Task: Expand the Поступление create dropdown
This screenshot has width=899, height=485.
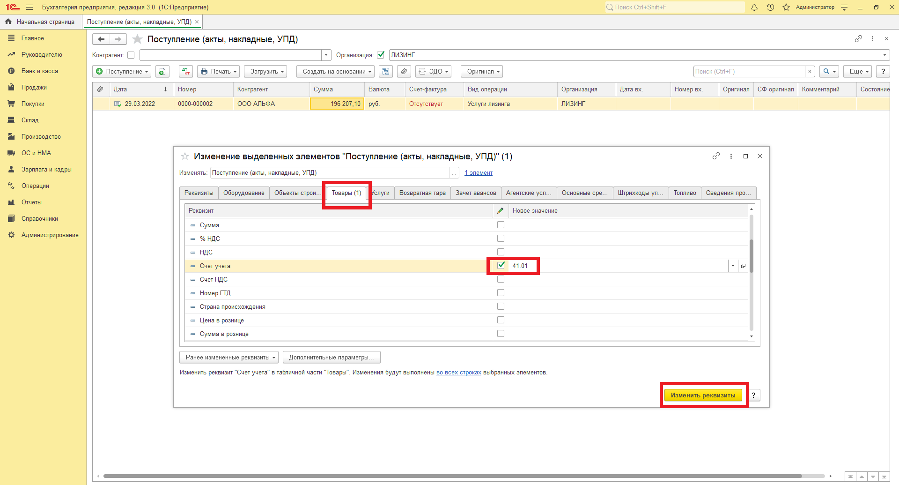Action: click(122, 71)
